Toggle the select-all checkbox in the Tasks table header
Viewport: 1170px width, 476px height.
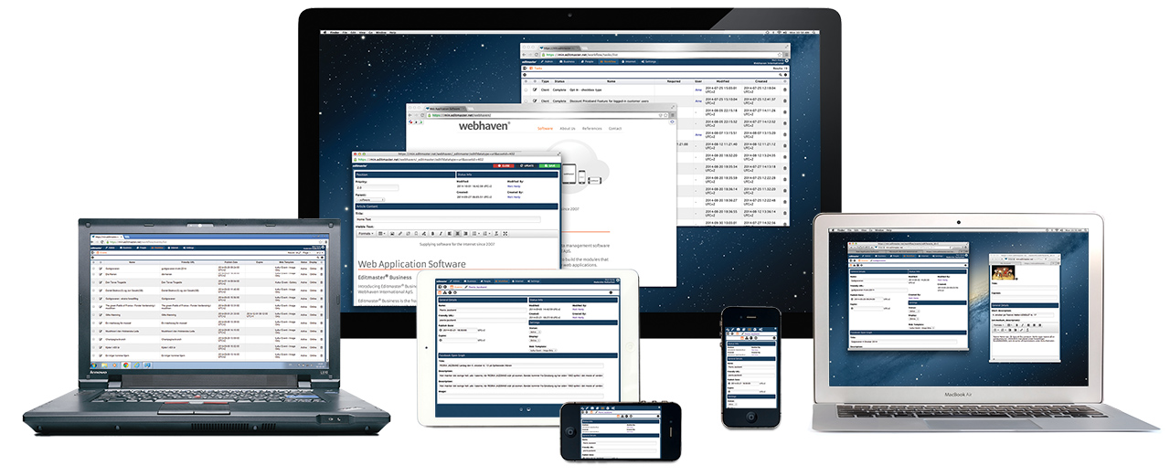tap(526, 80)
